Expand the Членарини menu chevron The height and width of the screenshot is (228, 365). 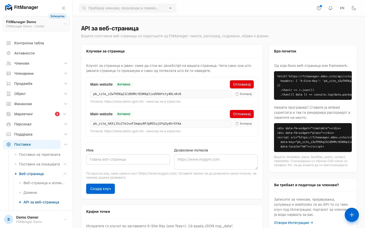tap(66, 73)
